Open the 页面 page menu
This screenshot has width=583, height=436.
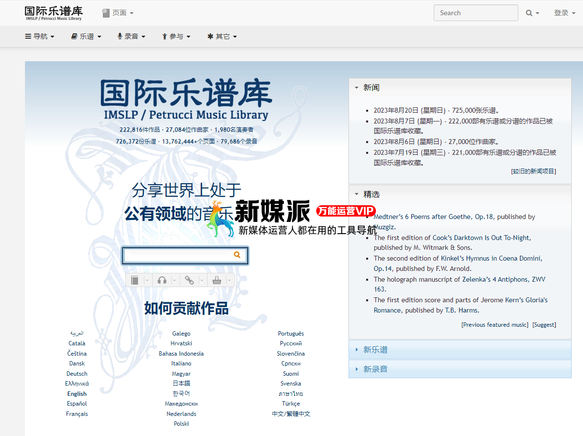118,13
